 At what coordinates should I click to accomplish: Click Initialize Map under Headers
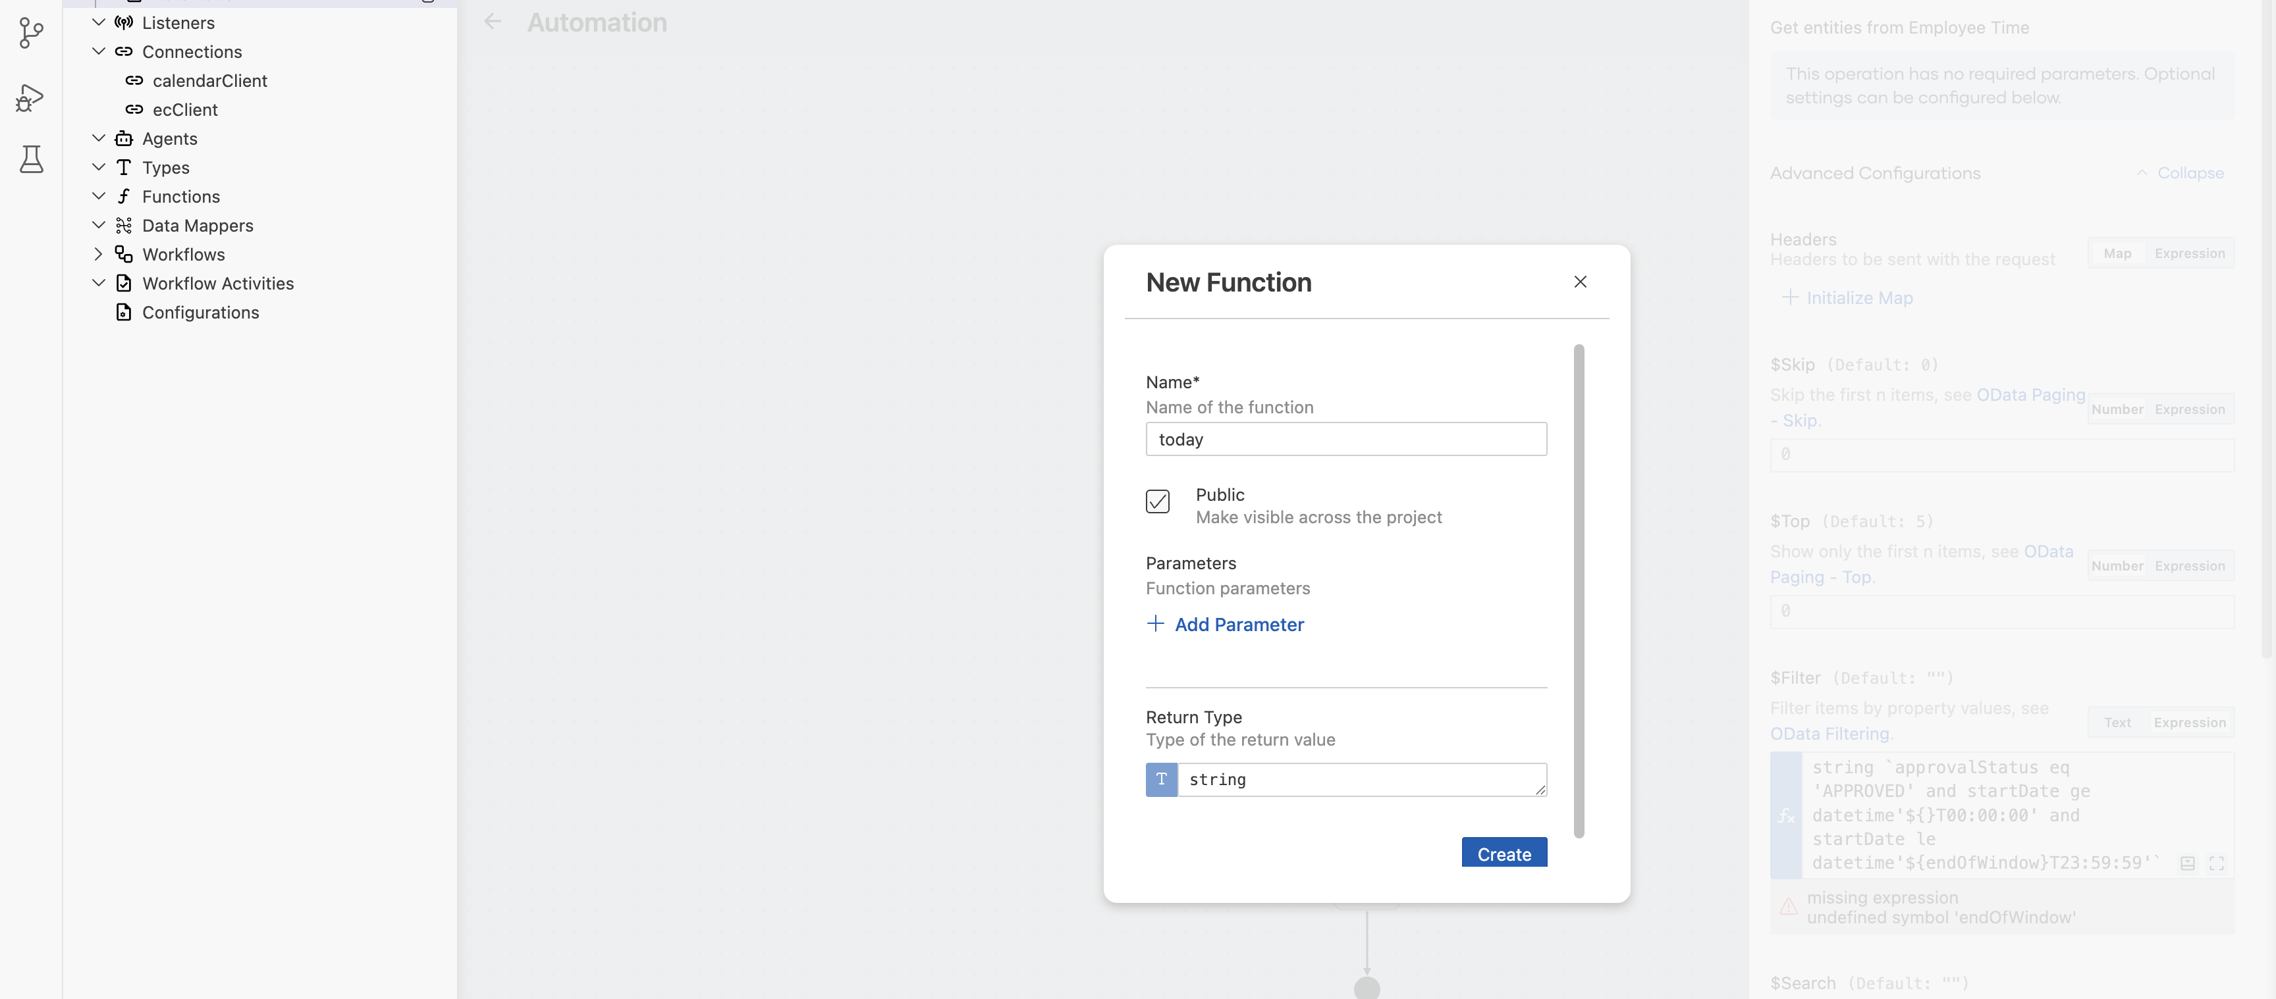pyautogui.click(x=1847, y=297)
